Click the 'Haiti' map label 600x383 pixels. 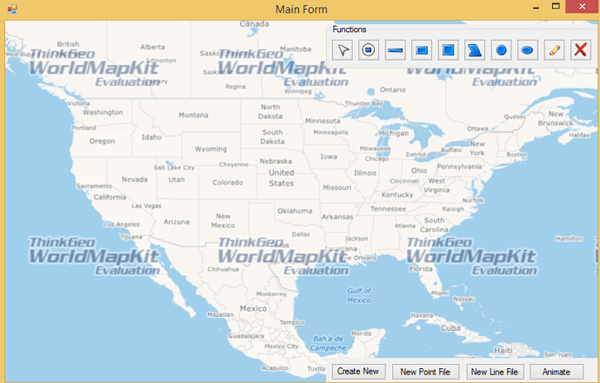[503, 351]
